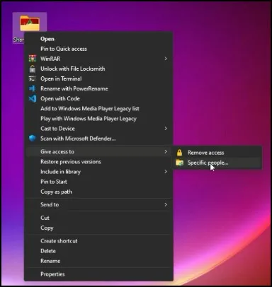The image size is (272, 287).
Task: Choose Unlock with File Locksmith
Action: click(x=73, y=69)
